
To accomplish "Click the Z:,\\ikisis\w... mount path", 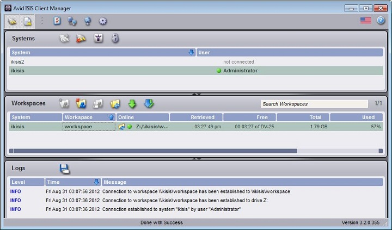I will [152, 127].
